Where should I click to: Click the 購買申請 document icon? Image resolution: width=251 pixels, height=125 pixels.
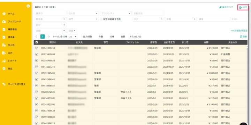tap(4, 29)
